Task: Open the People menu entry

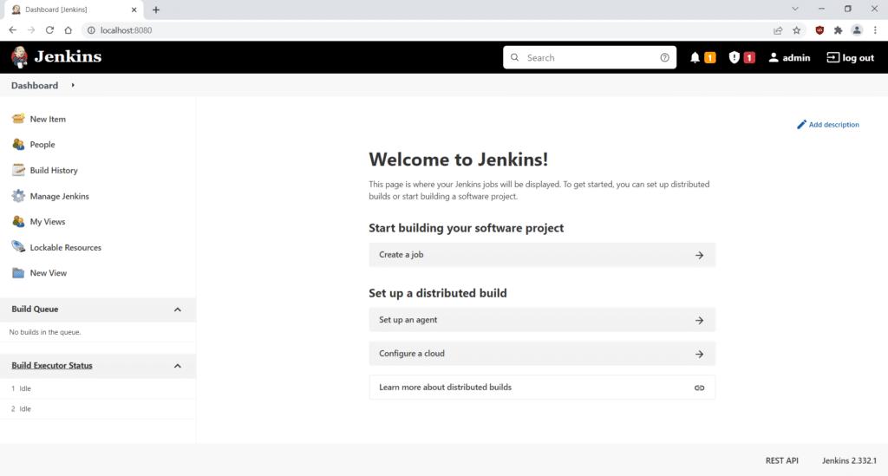Action: [42, 144]
